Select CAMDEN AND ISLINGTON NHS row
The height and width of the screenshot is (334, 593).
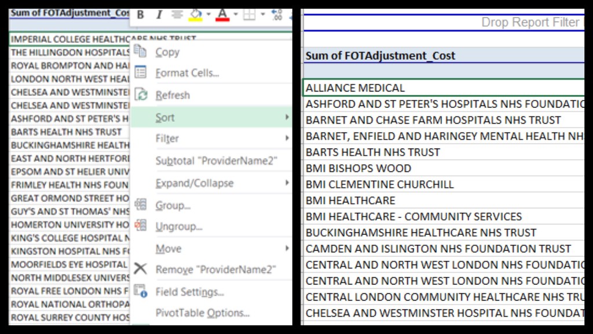click(x=444, y=249)
